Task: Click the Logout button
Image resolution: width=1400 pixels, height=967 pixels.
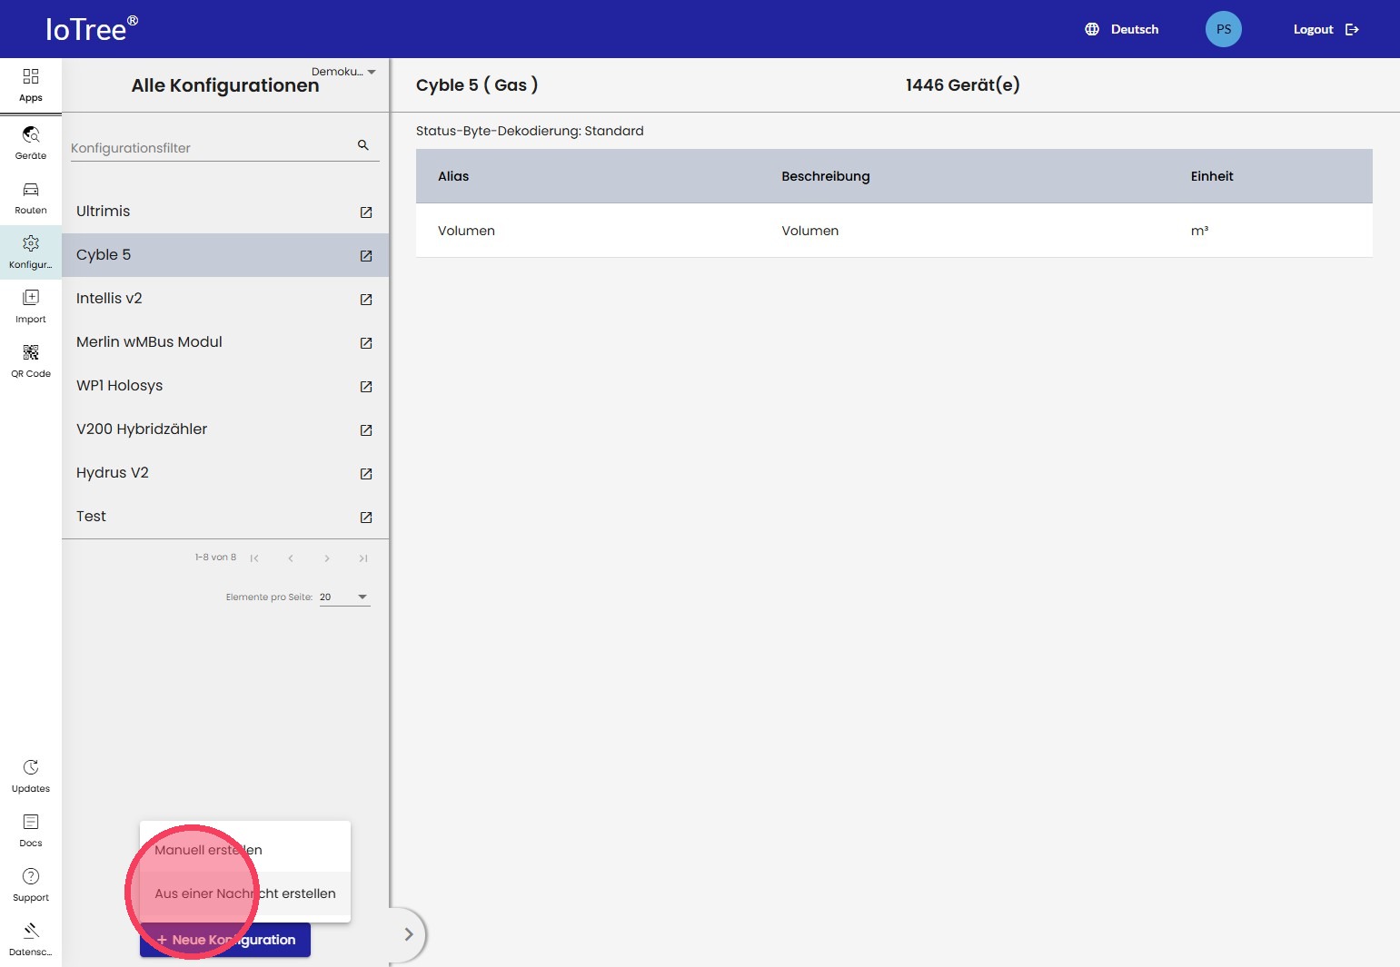Action: pyautogui.click(x=1326, y=29)
